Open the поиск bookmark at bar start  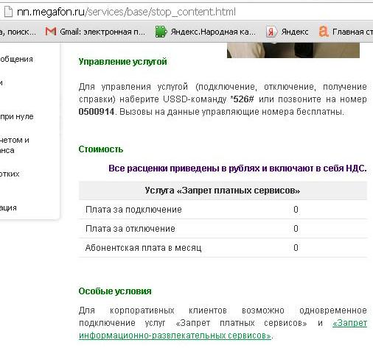pyautogui.click(x=18, y=32)
